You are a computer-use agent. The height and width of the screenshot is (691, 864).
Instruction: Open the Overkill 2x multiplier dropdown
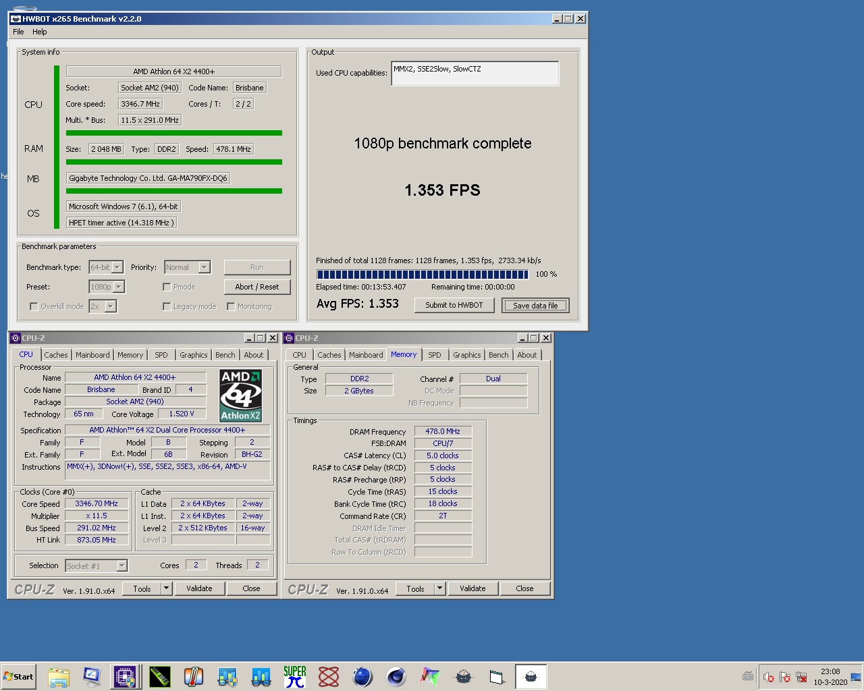pos(103,306)
